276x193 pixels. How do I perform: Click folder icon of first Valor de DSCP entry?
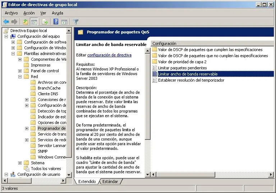155,49
